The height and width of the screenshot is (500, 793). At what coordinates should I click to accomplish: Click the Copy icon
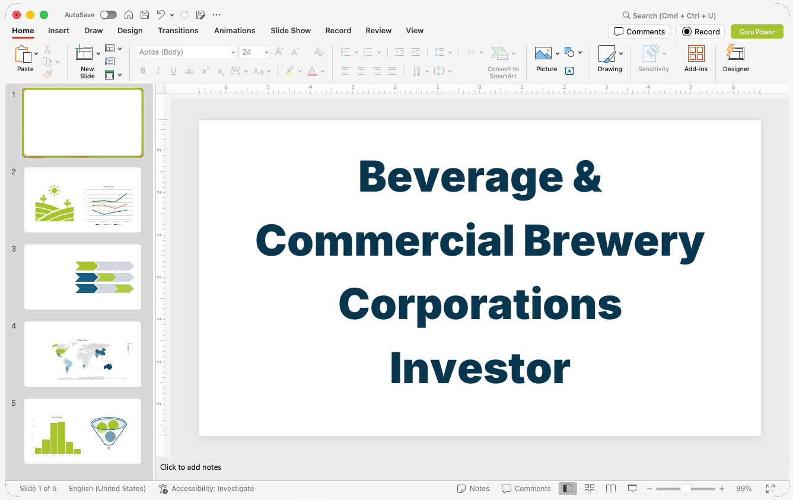point(47,62)
